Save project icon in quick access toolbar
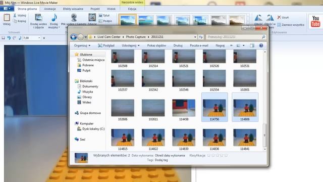This screenshot has height=182, width=323. point(3,38)
